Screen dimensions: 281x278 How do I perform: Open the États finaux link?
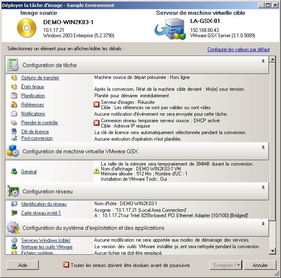33,87
